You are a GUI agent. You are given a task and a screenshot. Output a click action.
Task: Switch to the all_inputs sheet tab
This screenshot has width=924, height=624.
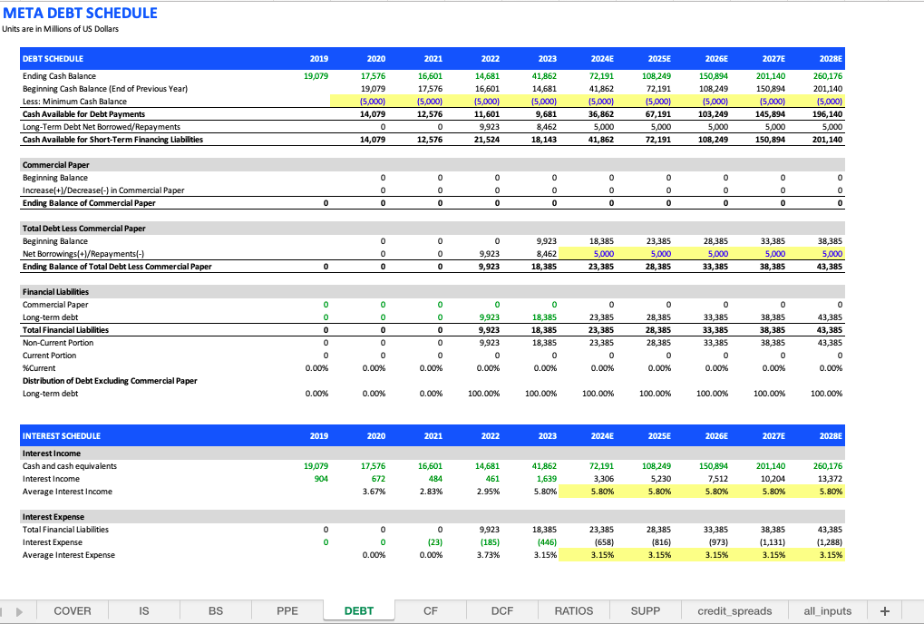[x=828, y=611]
